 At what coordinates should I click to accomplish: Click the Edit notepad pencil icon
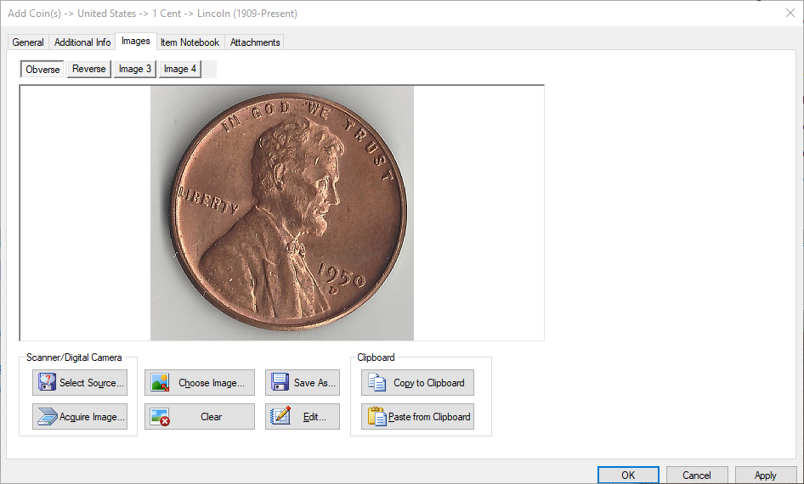tap(280, 416)
